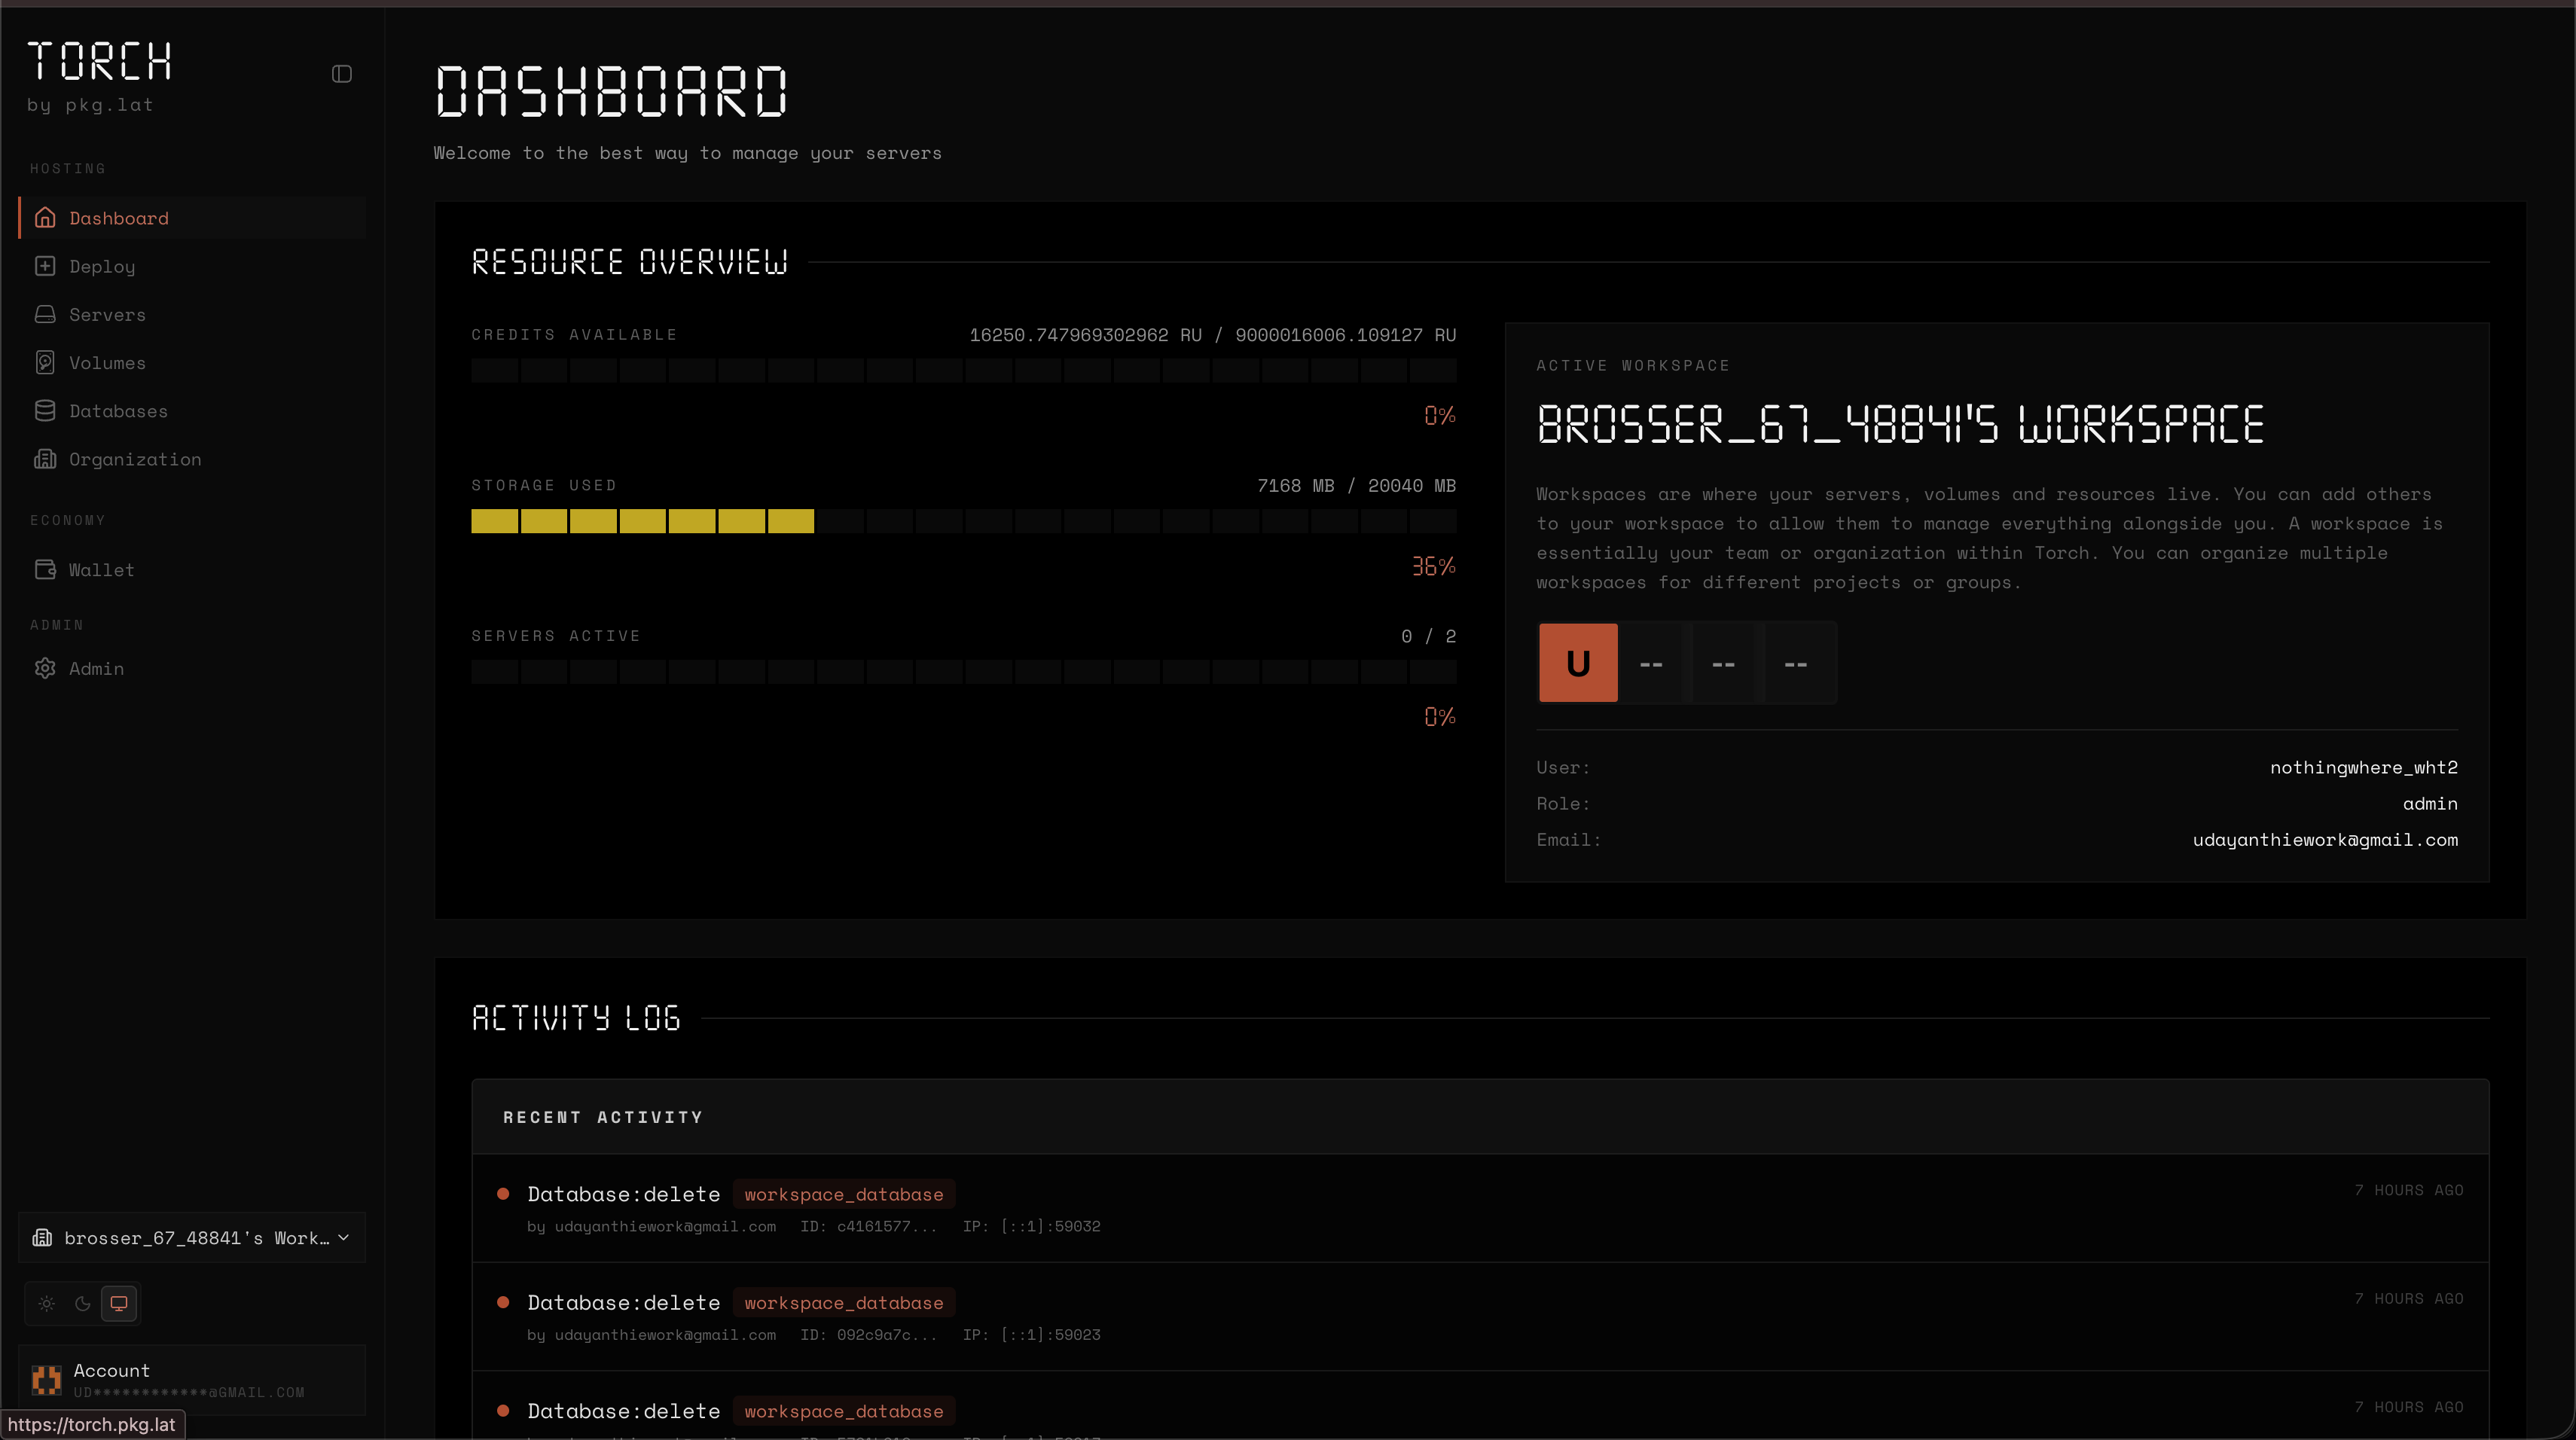Open Volumes in sidebar
The width and height of the screenshot is (2576, 1440).
(x=192, y=362)
